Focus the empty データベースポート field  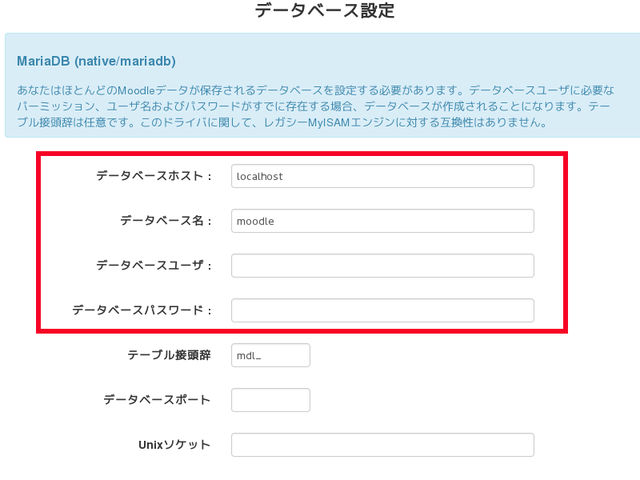(270, 400)
